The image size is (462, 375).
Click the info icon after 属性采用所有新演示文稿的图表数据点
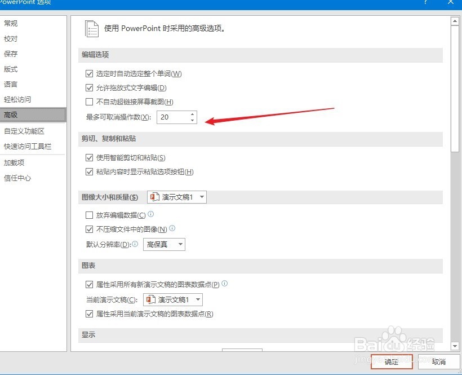pos(224,284)
